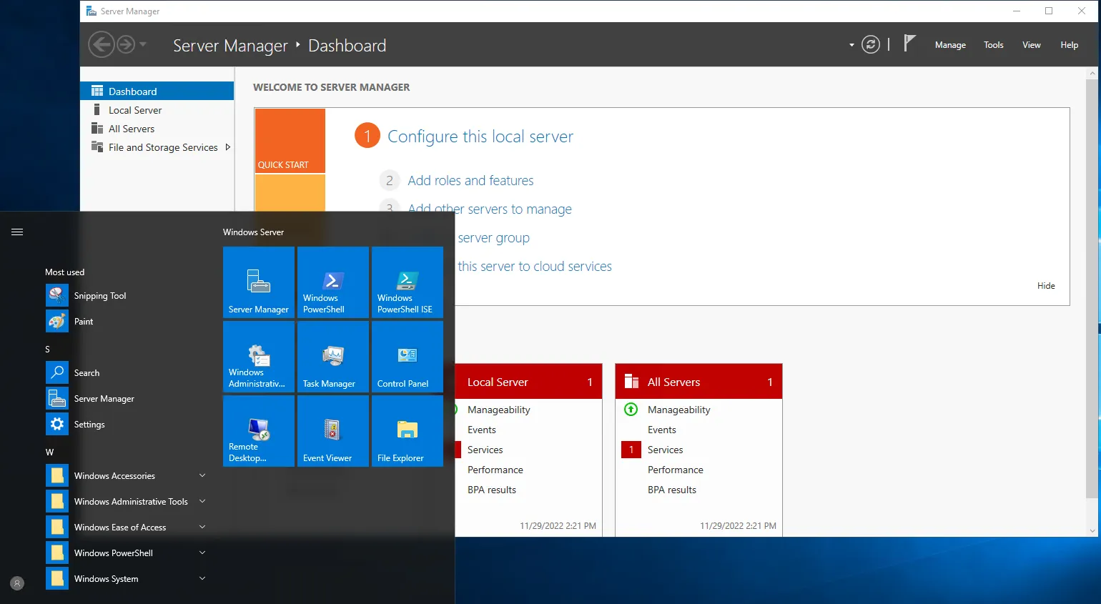This screenshot has height=604, width=1101.
Task: Click BPA results in Local Server tile
Action: tap(492, 490)
